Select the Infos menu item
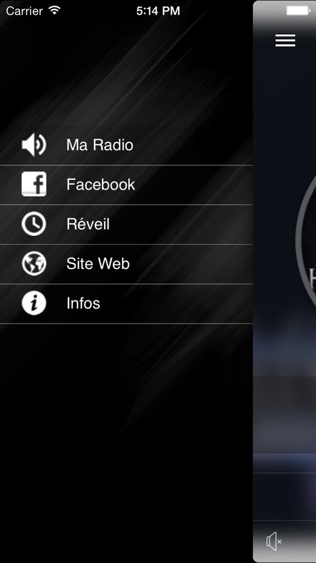 point(126,303)
